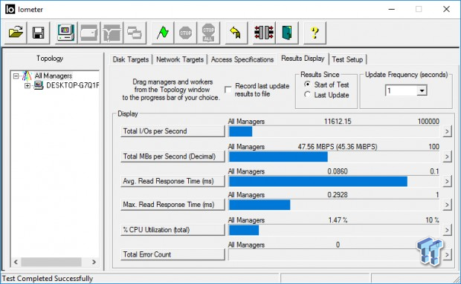The image size is (461, 284).
Task: Open chart arrow for % CPU Utilization
Action: (x=447, y=230)
